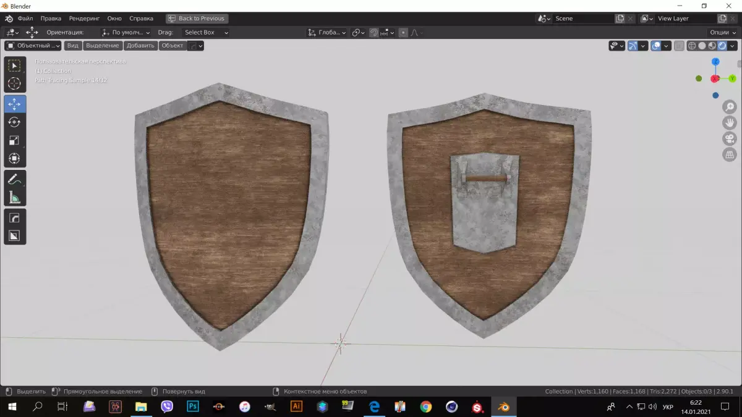Viewport: 742px width, 417px height.
Task: Open orientation 'По умолч...' dropdown
Action: click(x=126, y=32)
